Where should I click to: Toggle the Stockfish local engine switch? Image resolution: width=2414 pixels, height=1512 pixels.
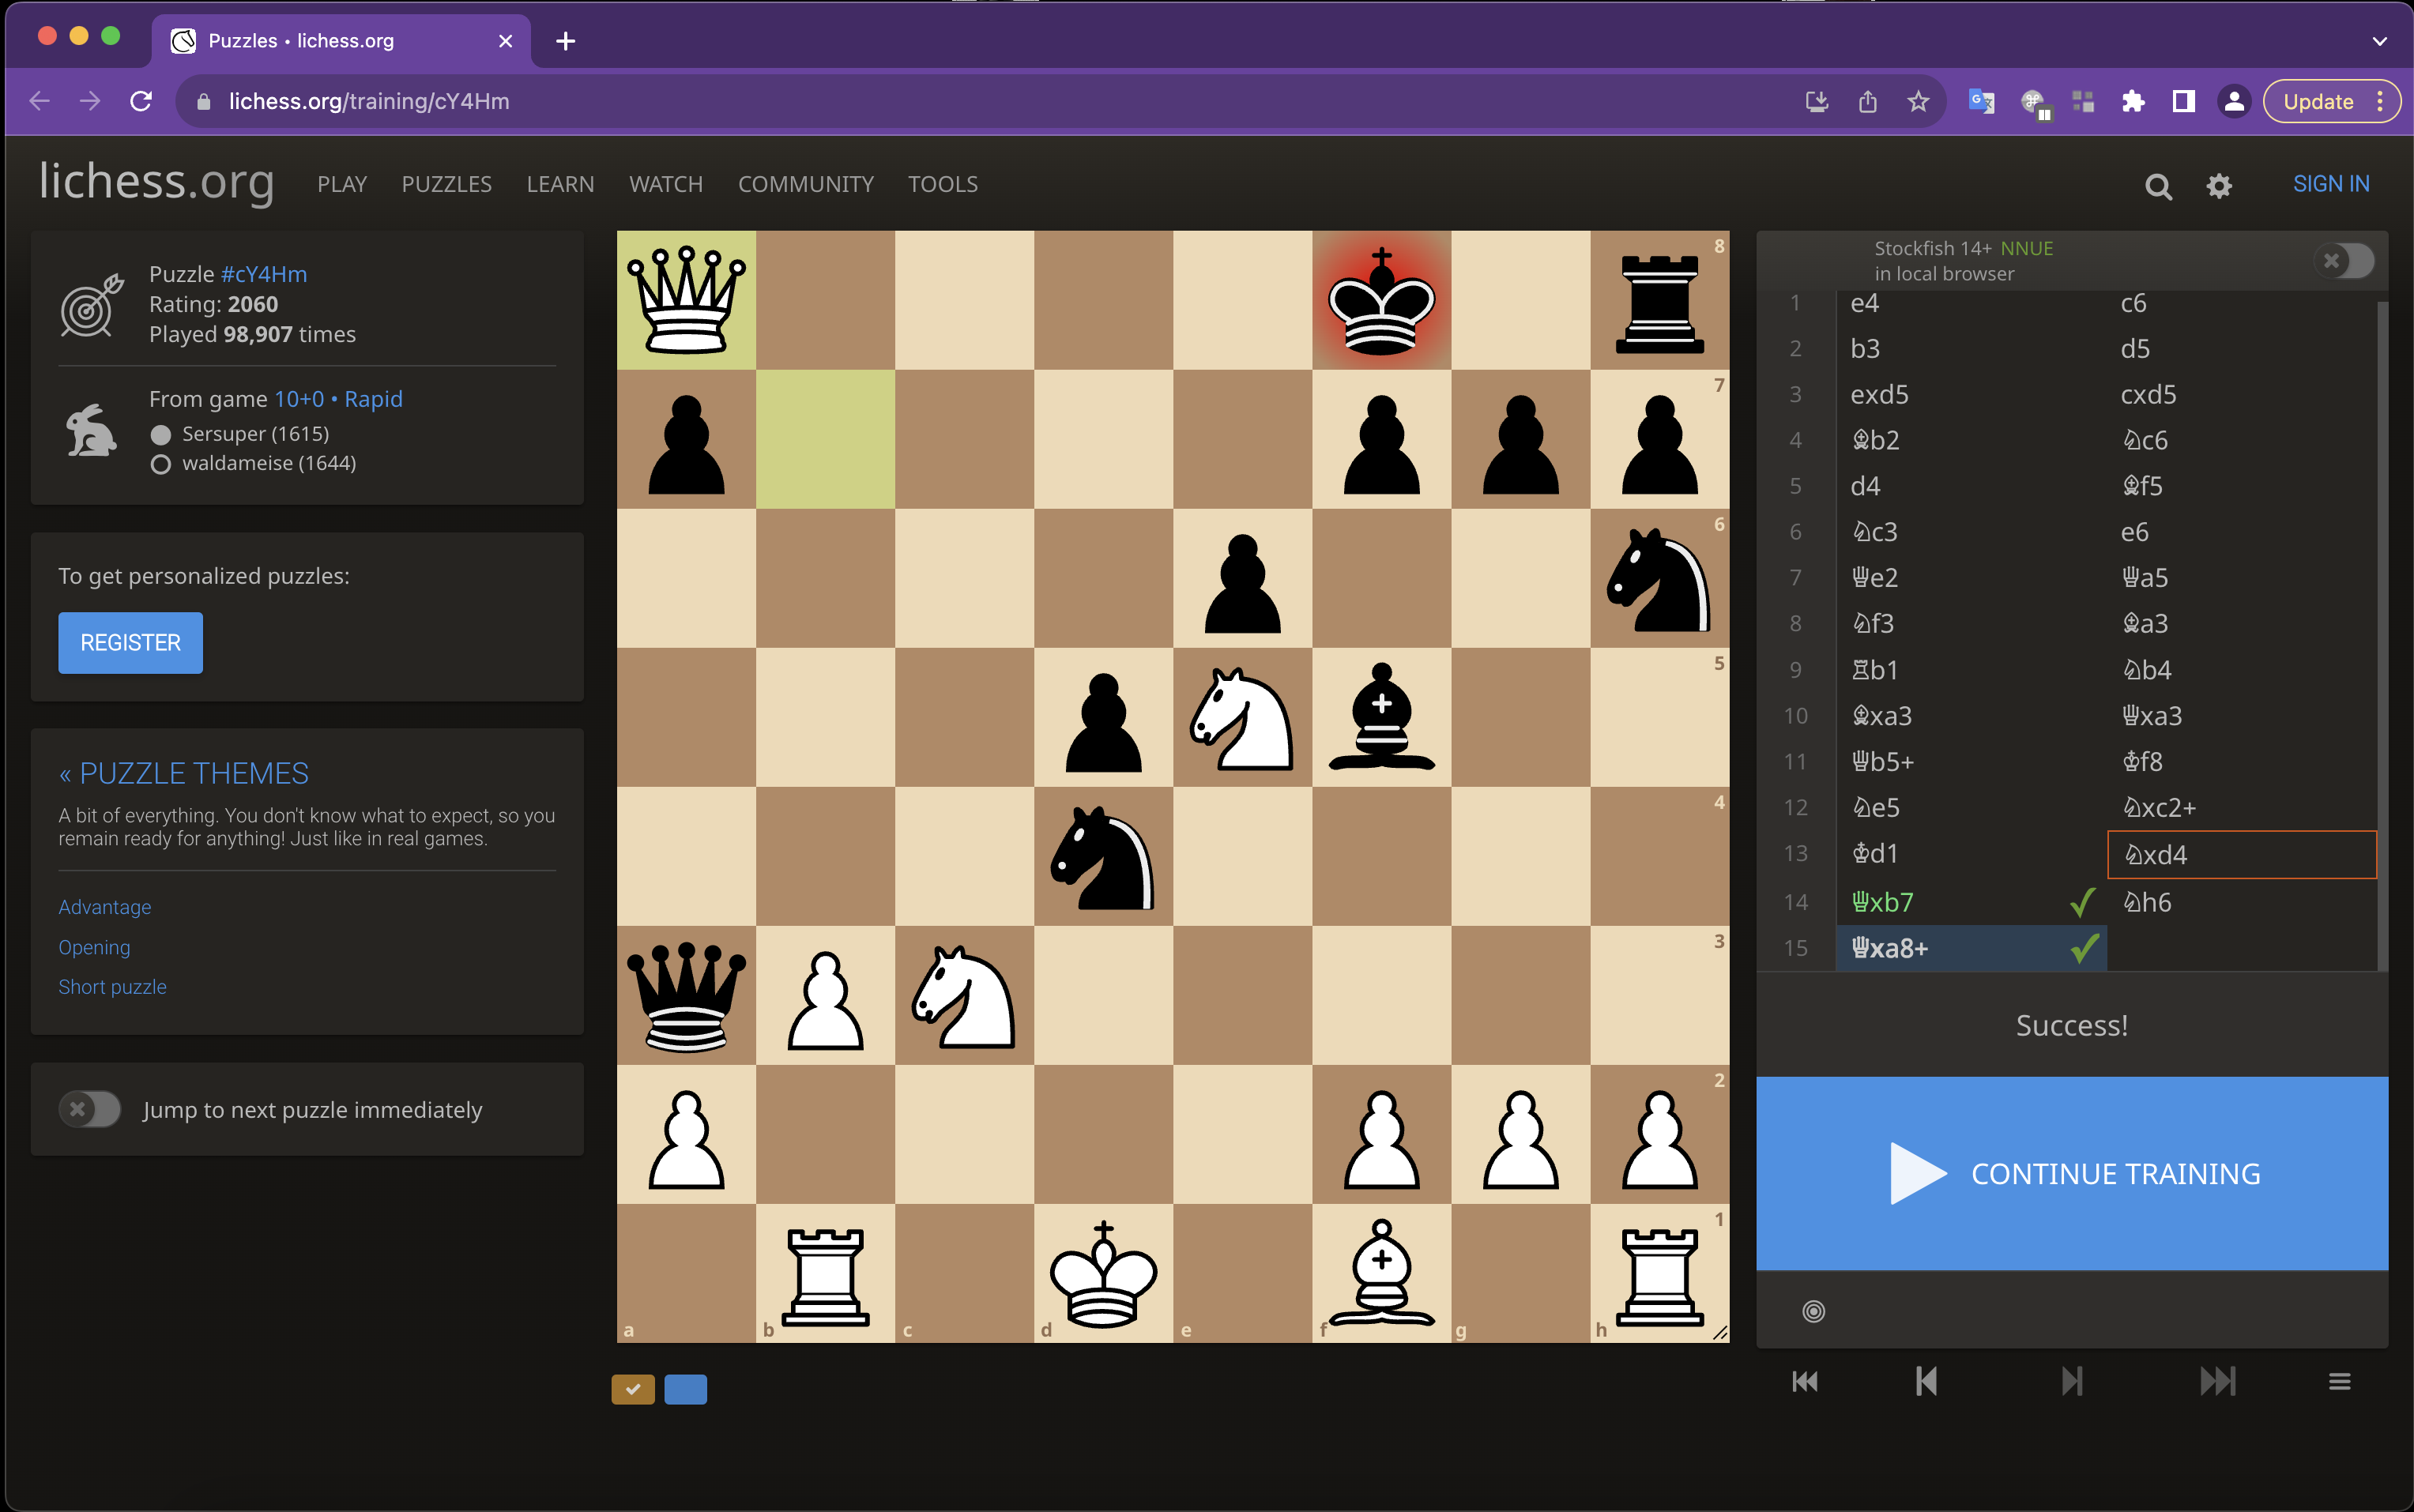(x=2343, y=261)
